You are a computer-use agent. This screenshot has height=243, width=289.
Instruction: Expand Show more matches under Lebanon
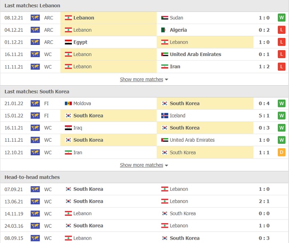point(142,79)
